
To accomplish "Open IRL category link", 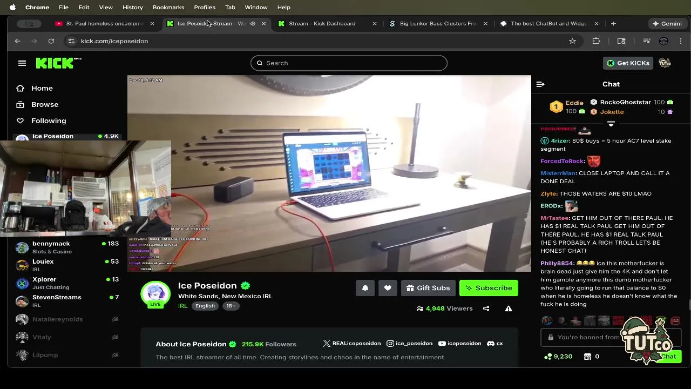I will pos(182,306).
